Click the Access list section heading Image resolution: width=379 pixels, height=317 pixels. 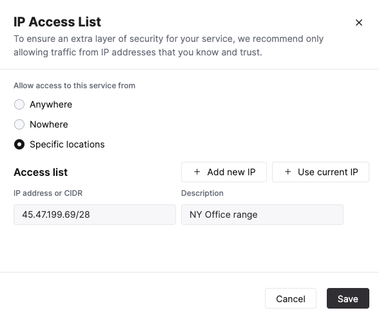click(41, 172)
